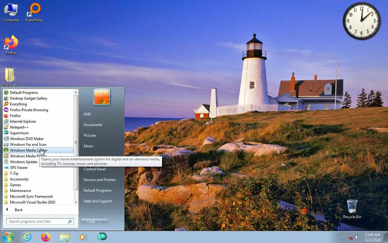Launch Firefox from the programs list
Screen dimensions: 388x243
tap(38, 116)
